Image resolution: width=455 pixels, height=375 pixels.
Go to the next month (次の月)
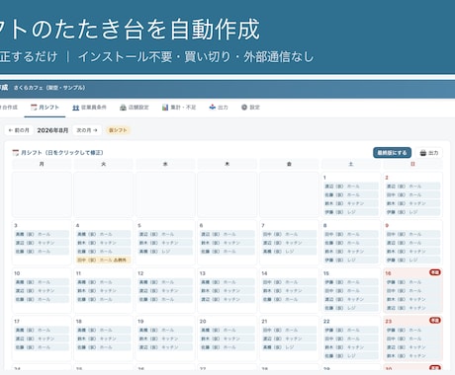[x=87, y=130]
